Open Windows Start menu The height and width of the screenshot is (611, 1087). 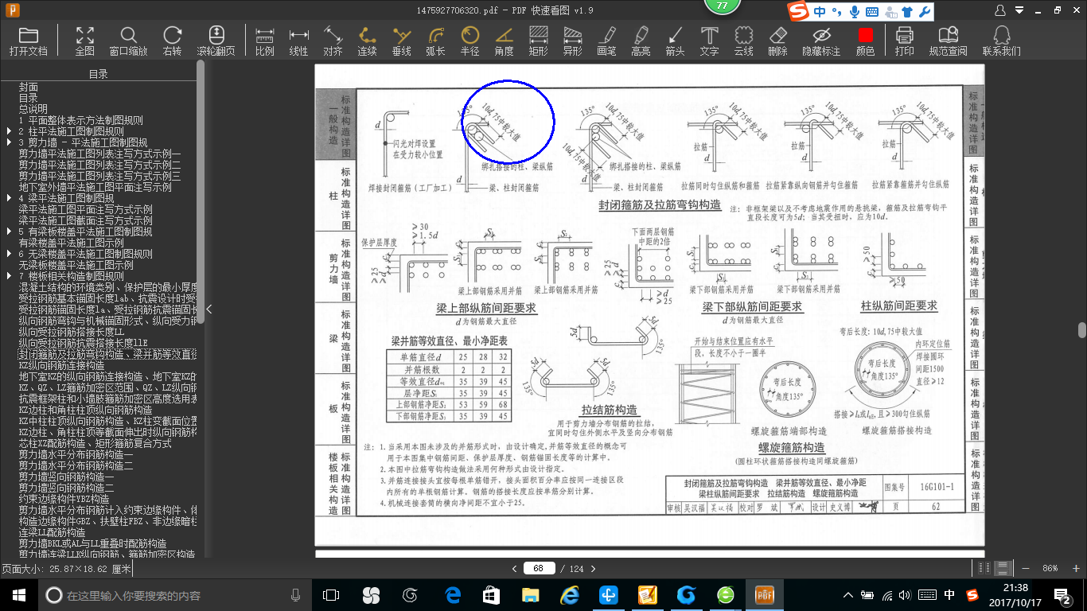tap(19, 595)
